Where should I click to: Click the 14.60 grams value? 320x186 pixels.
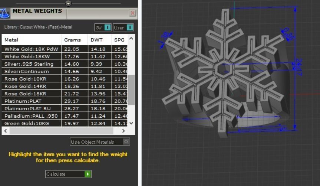click(72, 64)
